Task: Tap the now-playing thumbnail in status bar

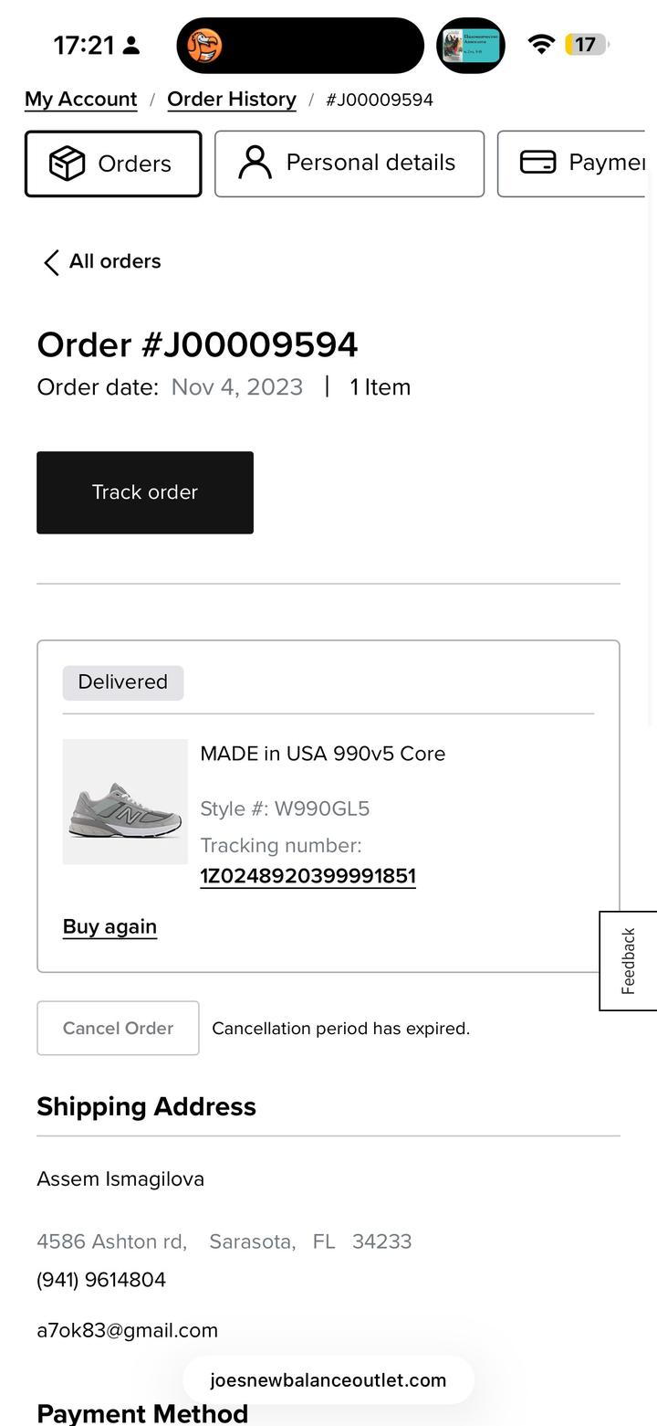Action: 470,45
